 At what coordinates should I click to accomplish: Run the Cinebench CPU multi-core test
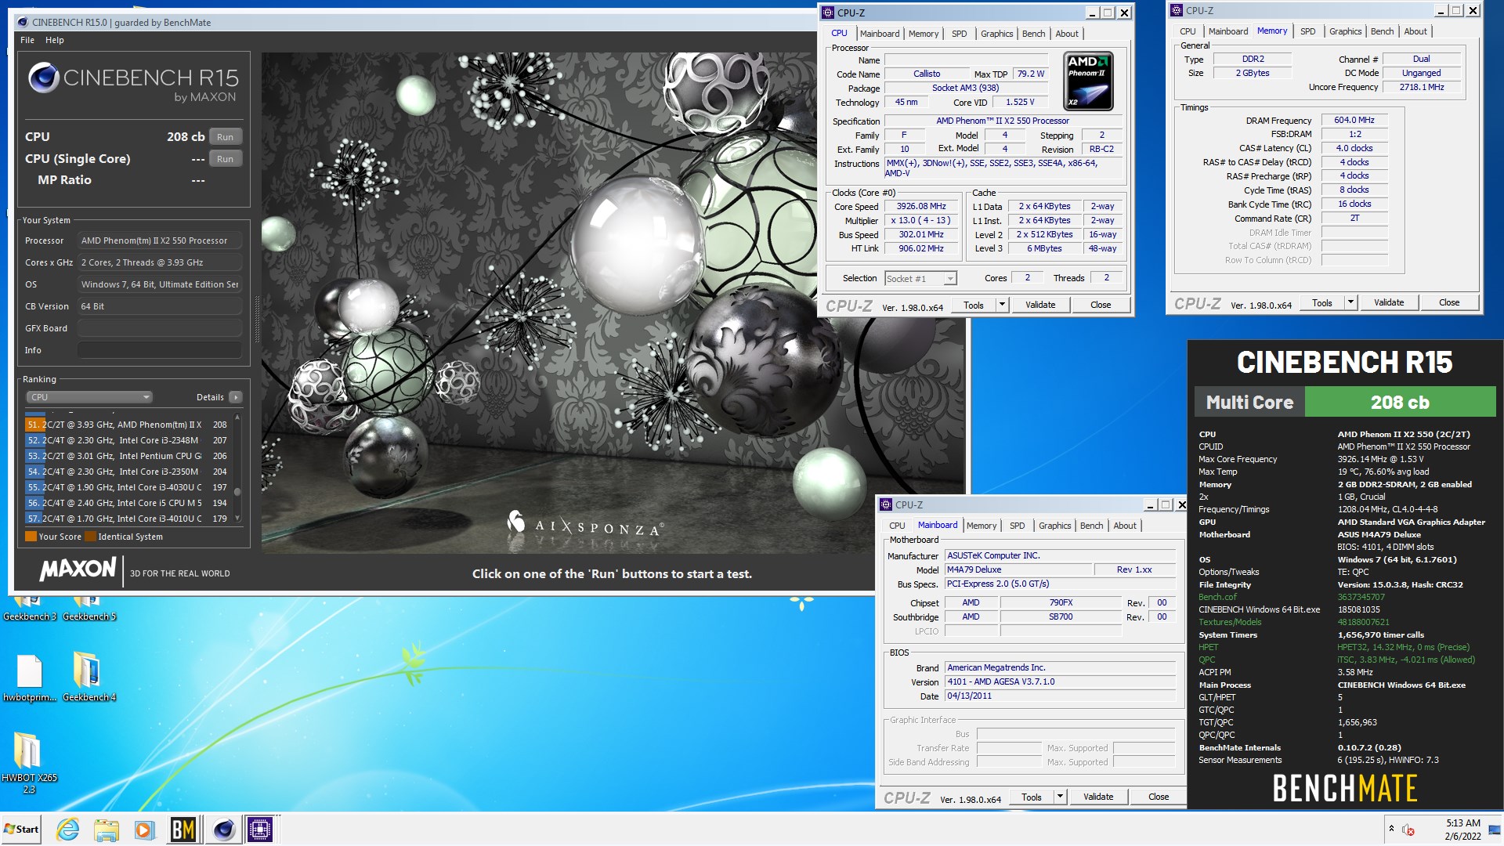pos(225,136)
